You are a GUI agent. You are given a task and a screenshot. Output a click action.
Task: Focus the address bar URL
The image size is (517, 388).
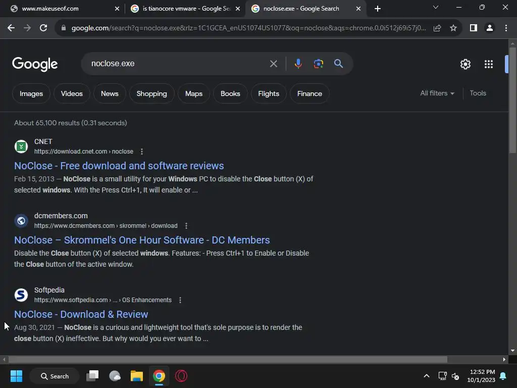pos(249,28)
